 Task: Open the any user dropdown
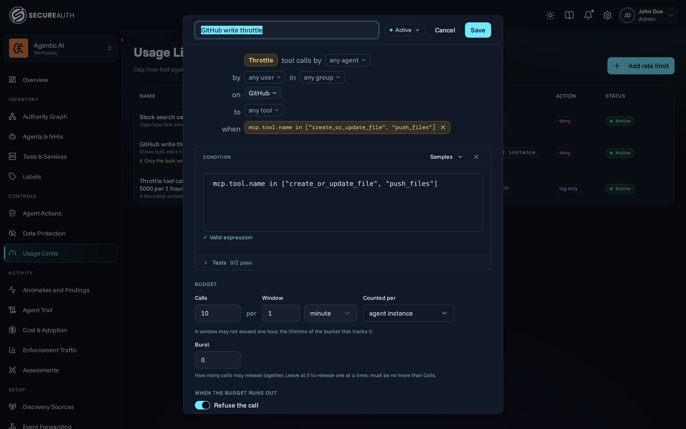(265, 77)
